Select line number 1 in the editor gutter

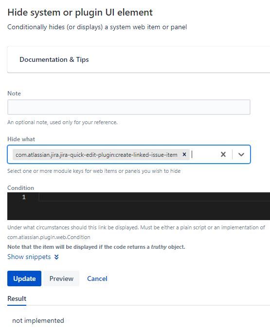24,197
